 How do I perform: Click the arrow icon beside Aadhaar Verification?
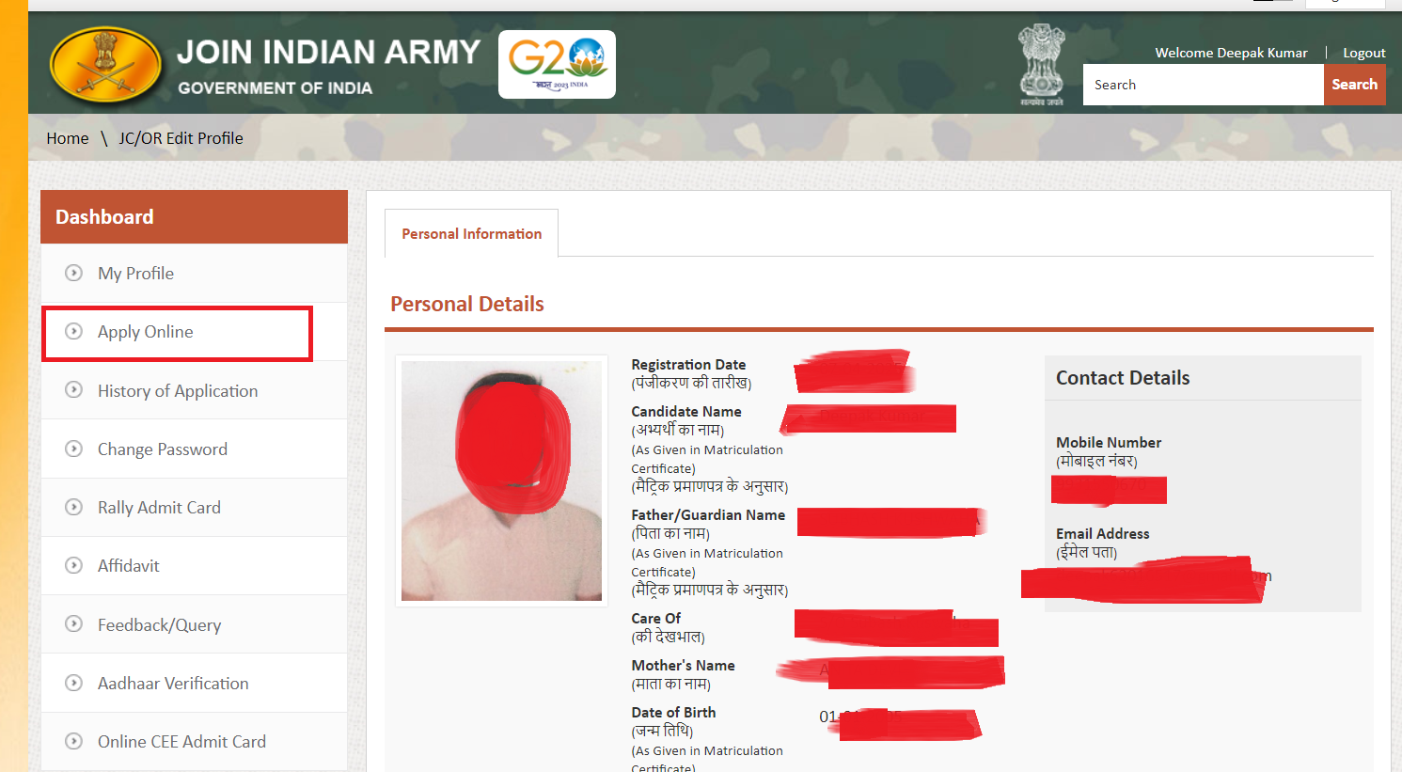click(73, 683)
